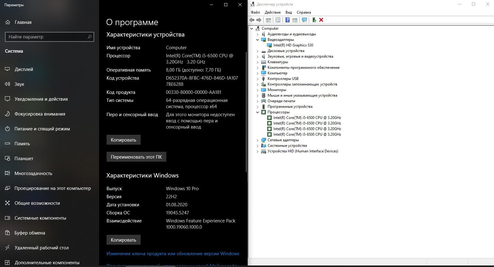
Task: Click the update driver icon with green arrow
Action: point(314,20)
